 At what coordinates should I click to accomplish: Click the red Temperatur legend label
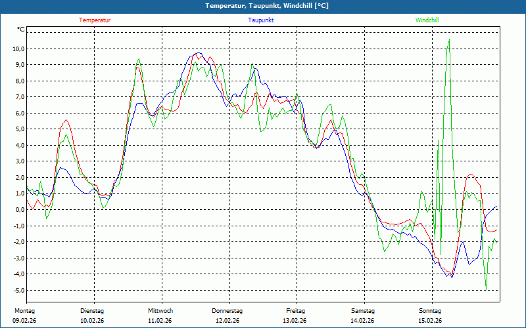[94, 20]
